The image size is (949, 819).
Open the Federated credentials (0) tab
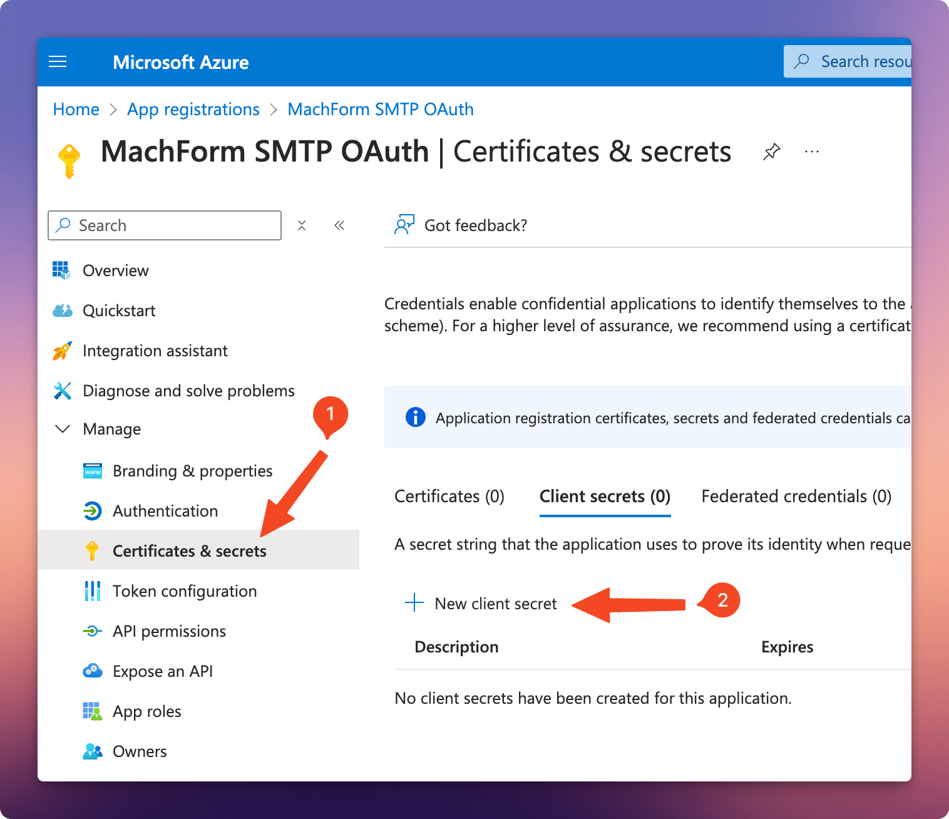tap(796, 497)
